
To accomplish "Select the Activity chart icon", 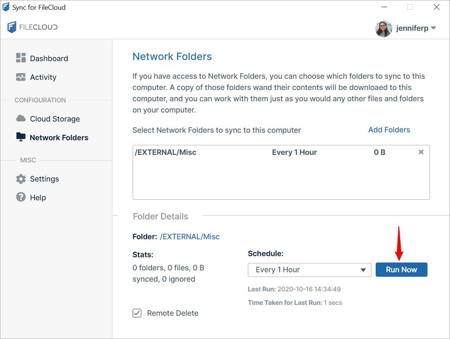I will coord(21,77).
